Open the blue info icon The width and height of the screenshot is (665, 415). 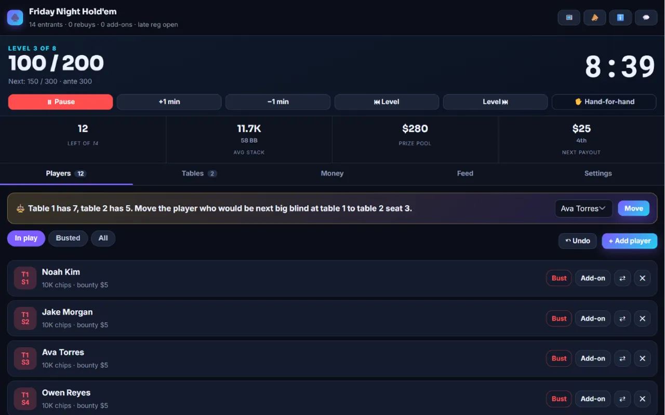(x=620, y=18)
